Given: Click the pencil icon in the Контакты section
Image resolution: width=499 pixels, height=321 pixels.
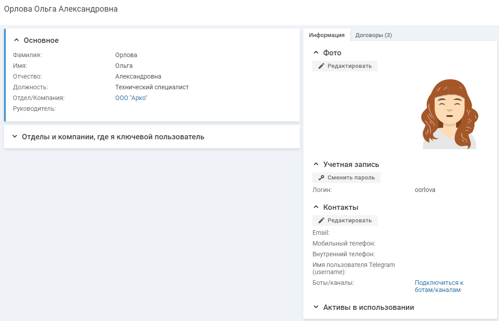Looking at the screenshot, I should 321,221.
